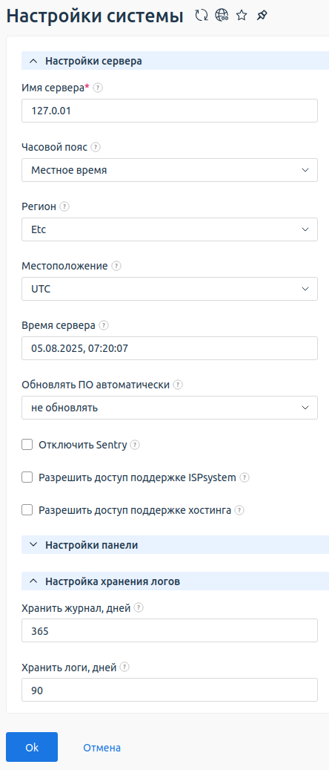Screen dimensions: 329x770
Task: Add the page to favorites with the star icon
Action: click(x=242, y=16)
